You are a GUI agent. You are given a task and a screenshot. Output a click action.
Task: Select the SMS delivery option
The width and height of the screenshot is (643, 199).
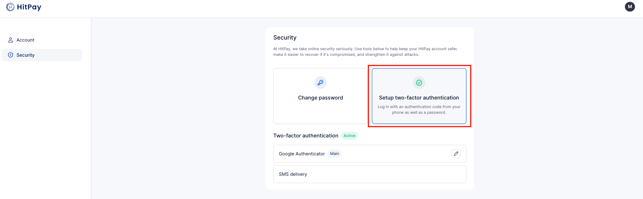(370, 174)
